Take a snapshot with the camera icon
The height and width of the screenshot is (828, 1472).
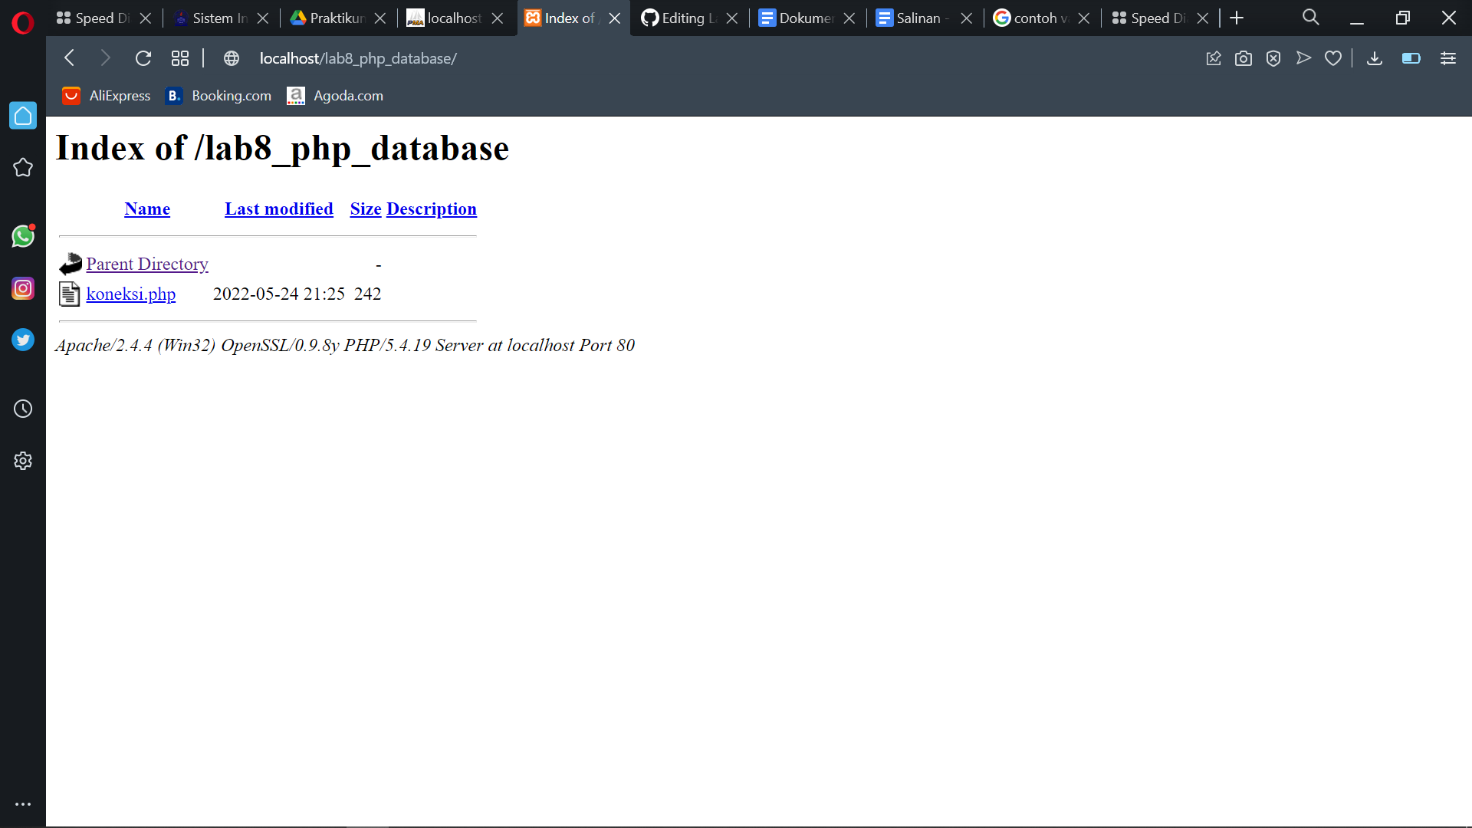(1244, 58)
